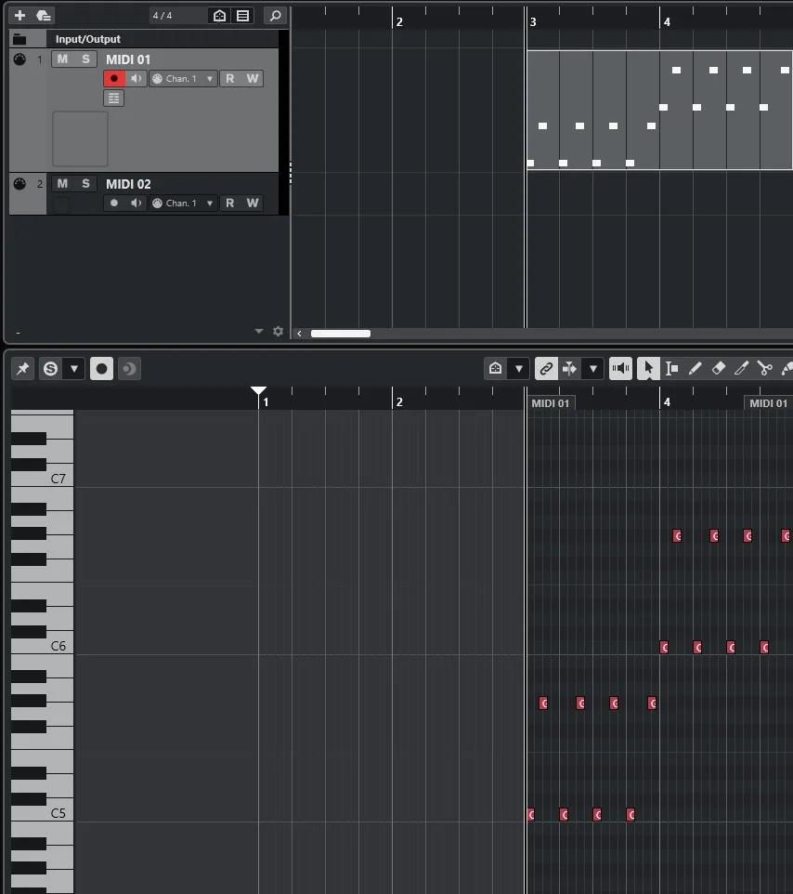The image size is (793, 894).
Task: Toggle Link Project and Editor Cursors
Action: click(x=546, y=368)
